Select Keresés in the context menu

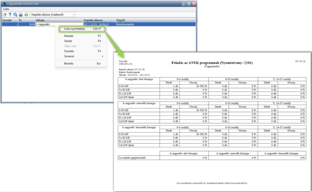coord(69,36)
